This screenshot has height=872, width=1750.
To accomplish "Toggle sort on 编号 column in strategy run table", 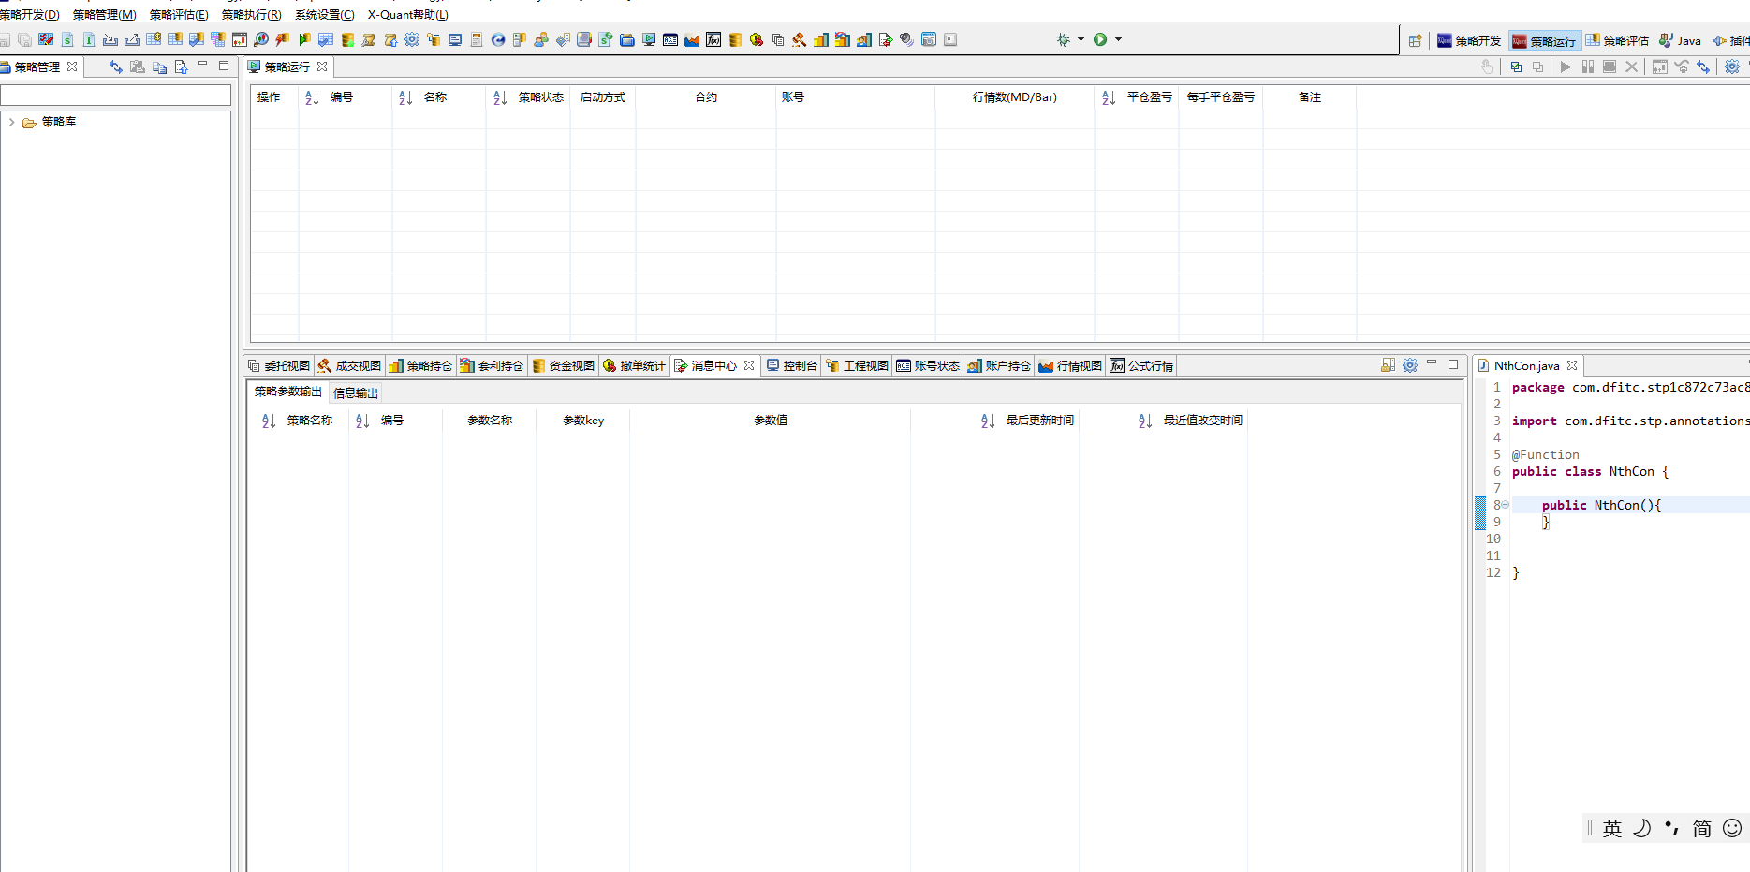I will 312,97.
